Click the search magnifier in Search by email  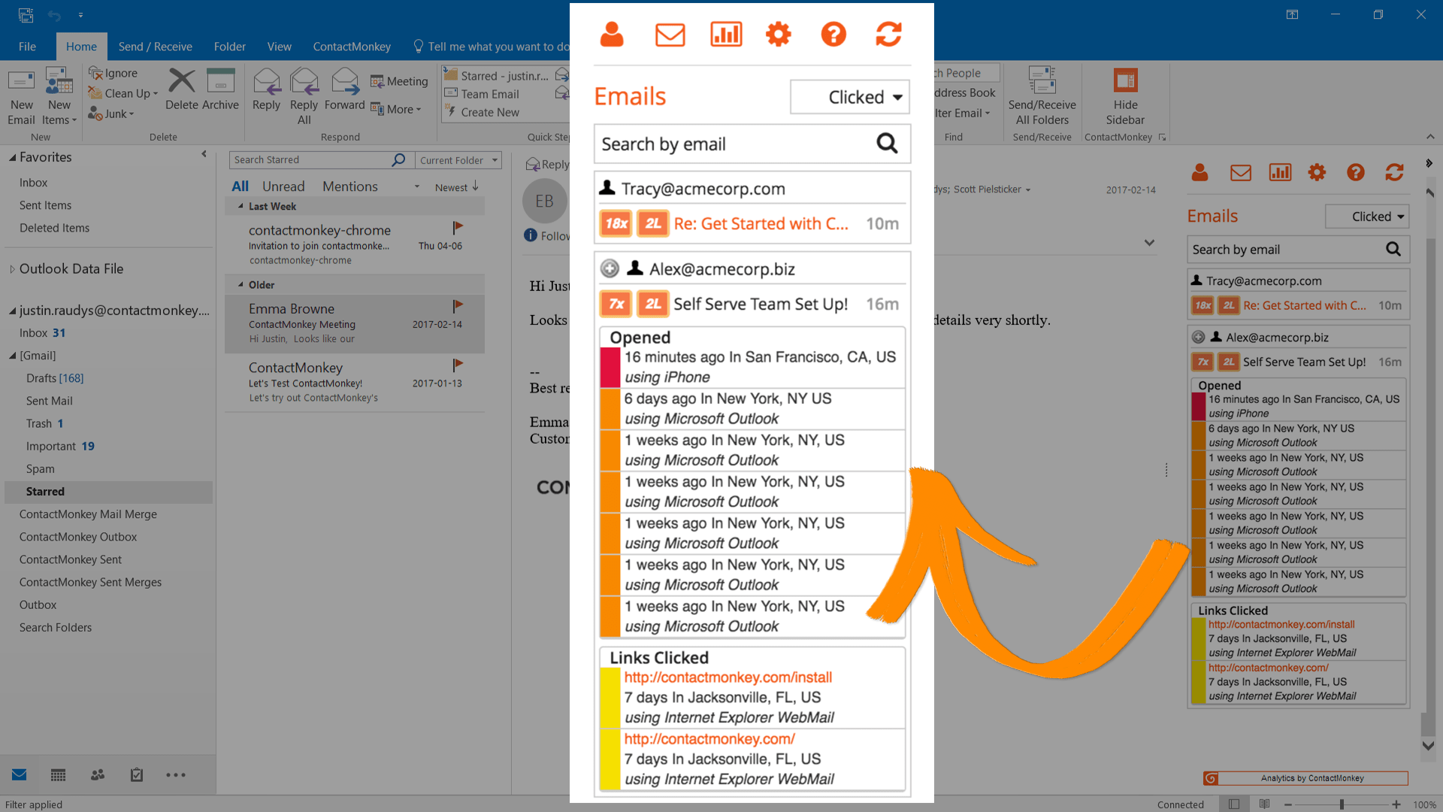[x=886, y=143]
